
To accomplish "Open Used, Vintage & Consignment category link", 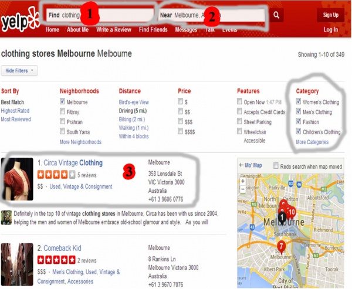I will (x=81, y=186).
